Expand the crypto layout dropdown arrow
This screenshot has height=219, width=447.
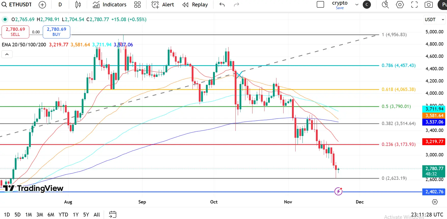click(357, 5)
